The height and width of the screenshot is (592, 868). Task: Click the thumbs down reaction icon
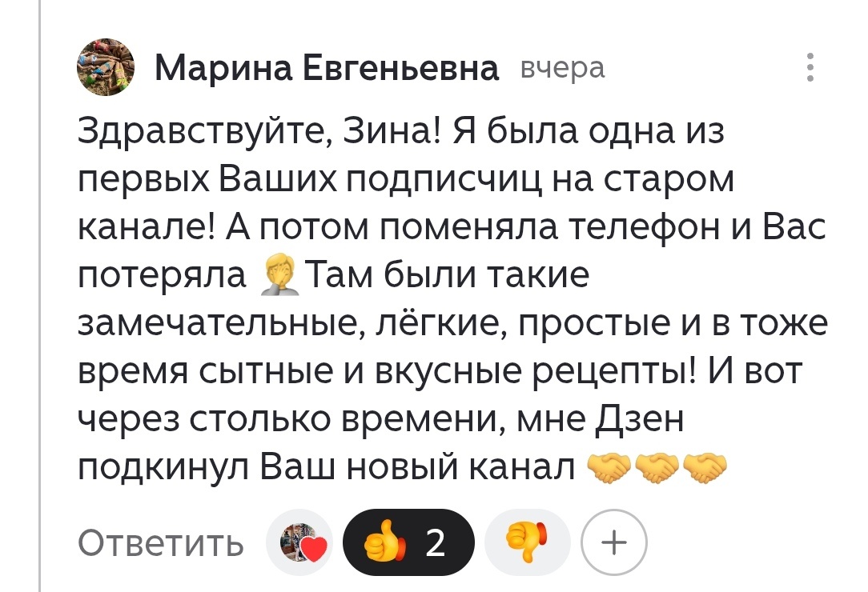527,542
